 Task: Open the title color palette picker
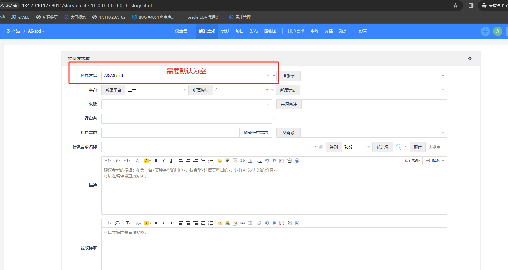click(x=321, y=147)
